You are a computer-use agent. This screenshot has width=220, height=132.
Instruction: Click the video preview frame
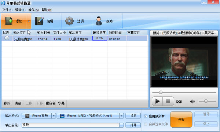pyautogui.click(x=184, y=62)
